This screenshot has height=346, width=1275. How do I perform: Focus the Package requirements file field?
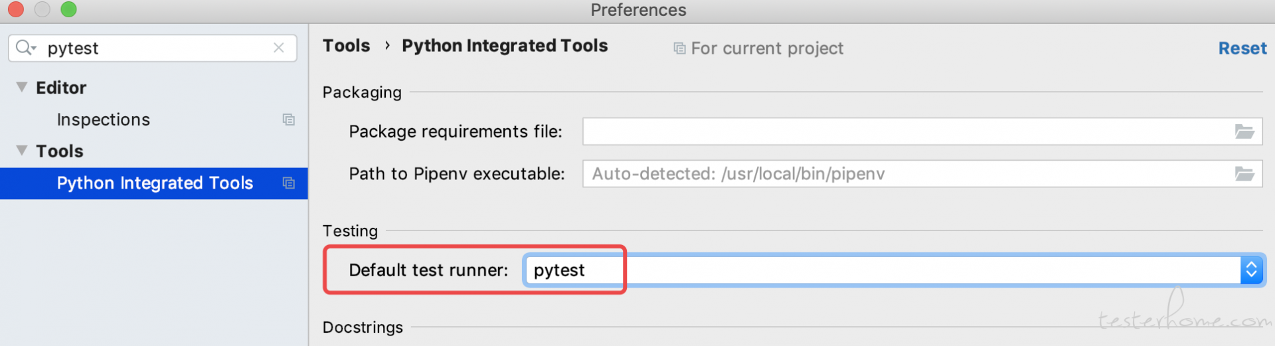tap(903, 131)
